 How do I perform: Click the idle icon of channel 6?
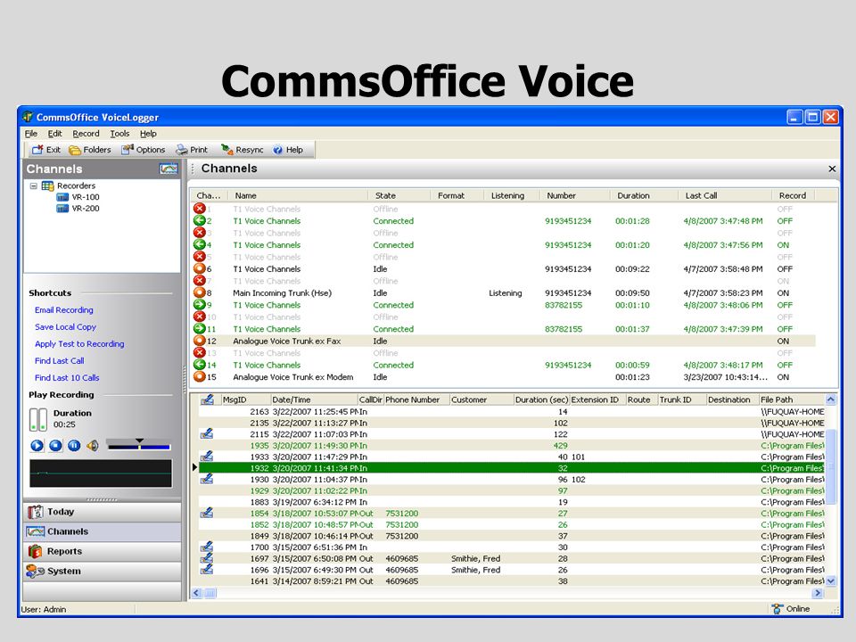(199, 268)
